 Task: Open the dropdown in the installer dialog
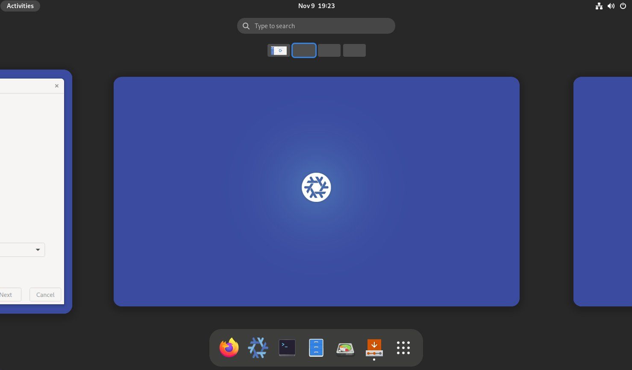38,250
